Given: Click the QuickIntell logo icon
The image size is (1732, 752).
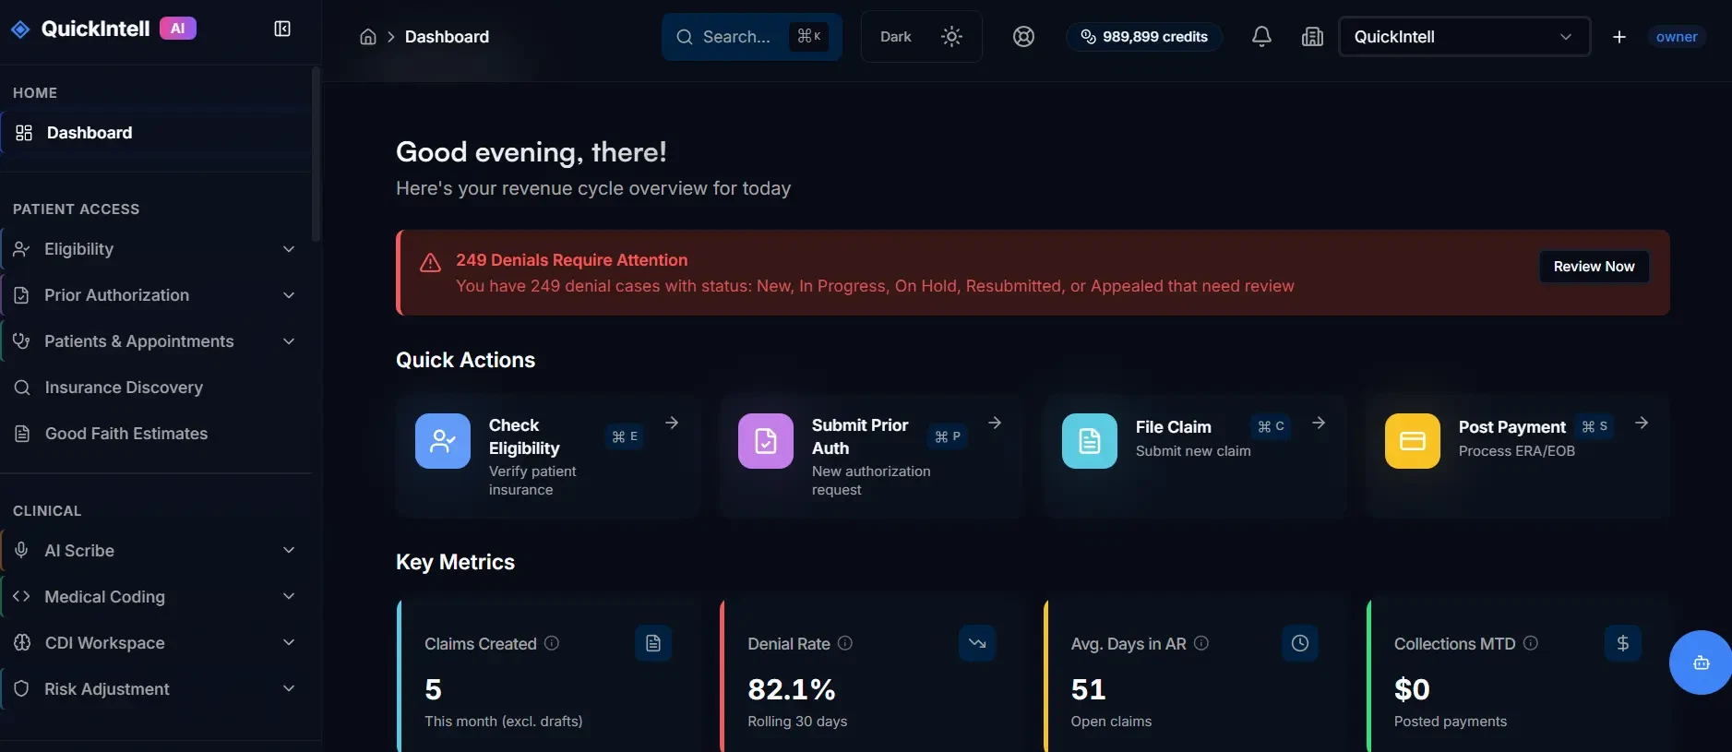Looking at the screenshot, I should pos(20,30).
